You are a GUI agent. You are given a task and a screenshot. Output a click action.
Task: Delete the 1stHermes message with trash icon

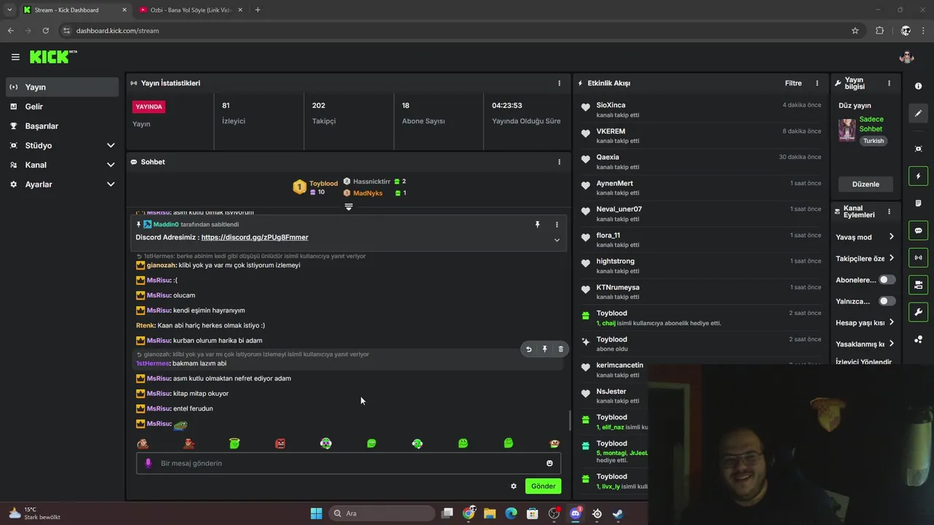[560, 349]
